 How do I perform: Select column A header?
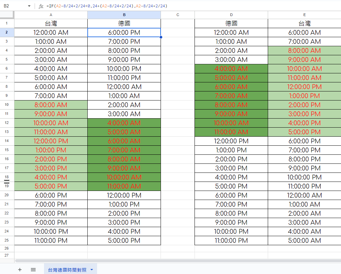(51, 15)
